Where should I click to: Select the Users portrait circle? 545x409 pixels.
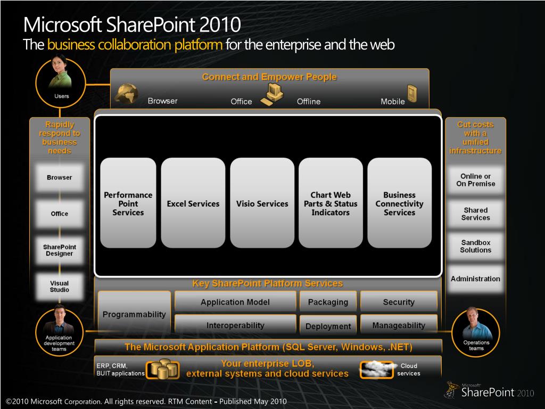(61, 81)
